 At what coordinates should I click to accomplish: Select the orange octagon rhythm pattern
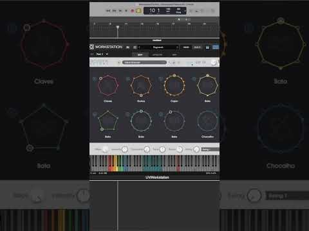pyautogui.click(x=141, y=85)
